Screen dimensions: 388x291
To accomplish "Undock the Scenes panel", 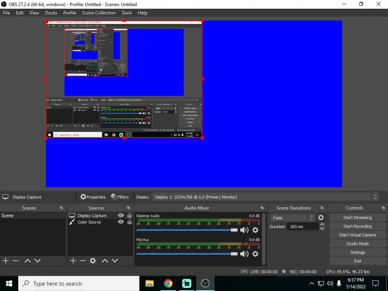I will point(61,208).
